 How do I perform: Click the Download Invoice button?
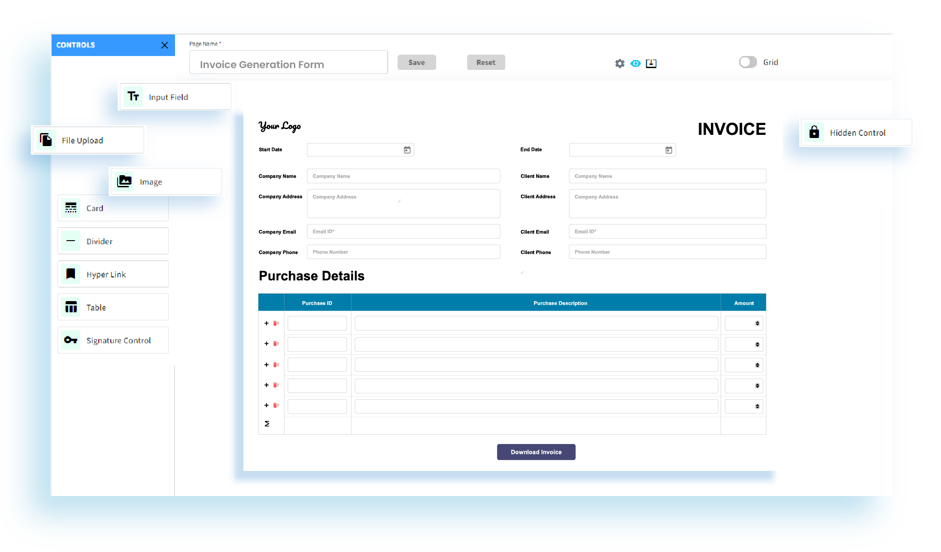pos(536,452)
